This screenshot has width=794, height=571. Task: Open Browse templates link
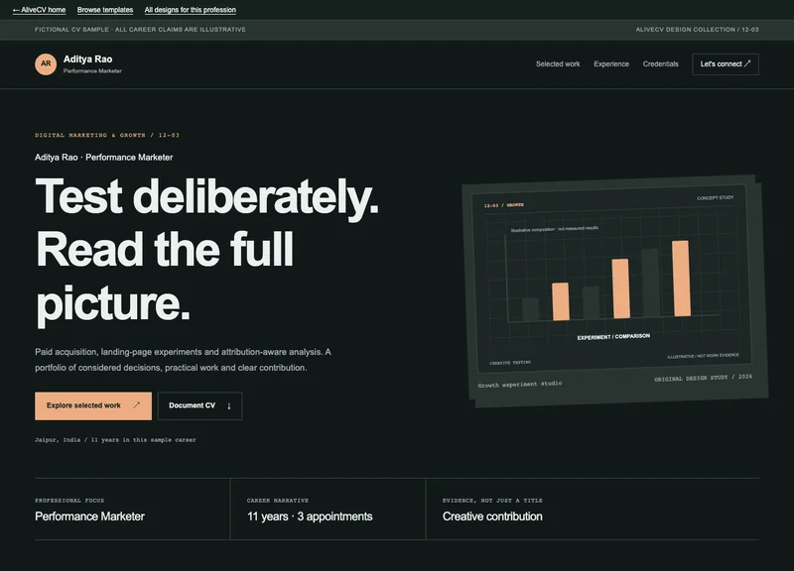pos(105,10)
